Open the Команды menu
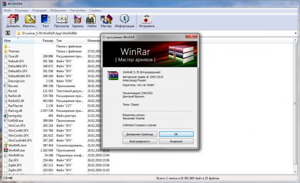Screen dimensions: 300x183 22,10
